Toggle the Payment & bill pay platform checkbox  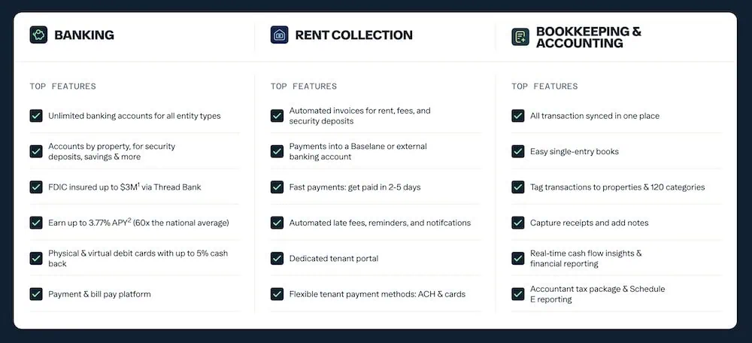pyautogui.click(x=36, y=294)
